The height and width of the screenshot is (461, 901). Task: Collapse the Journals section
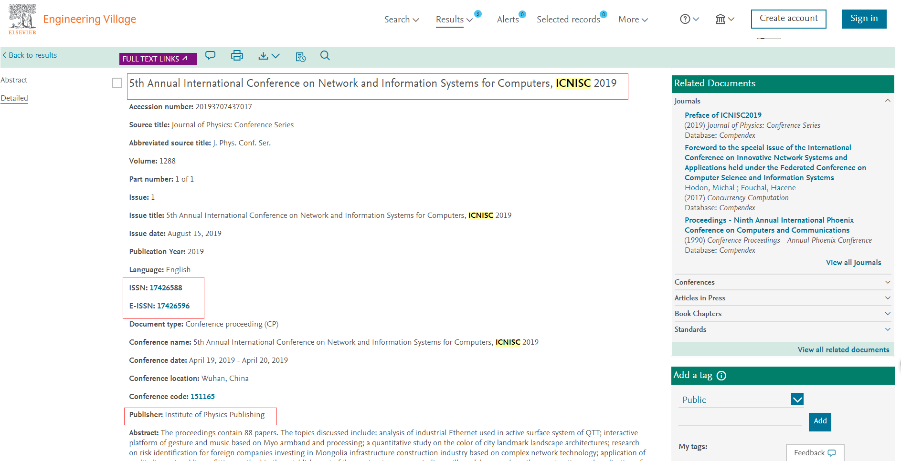888,101
